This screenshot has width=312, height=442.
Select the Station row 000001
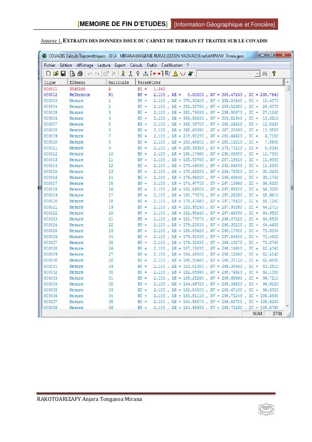pos(161,89)
